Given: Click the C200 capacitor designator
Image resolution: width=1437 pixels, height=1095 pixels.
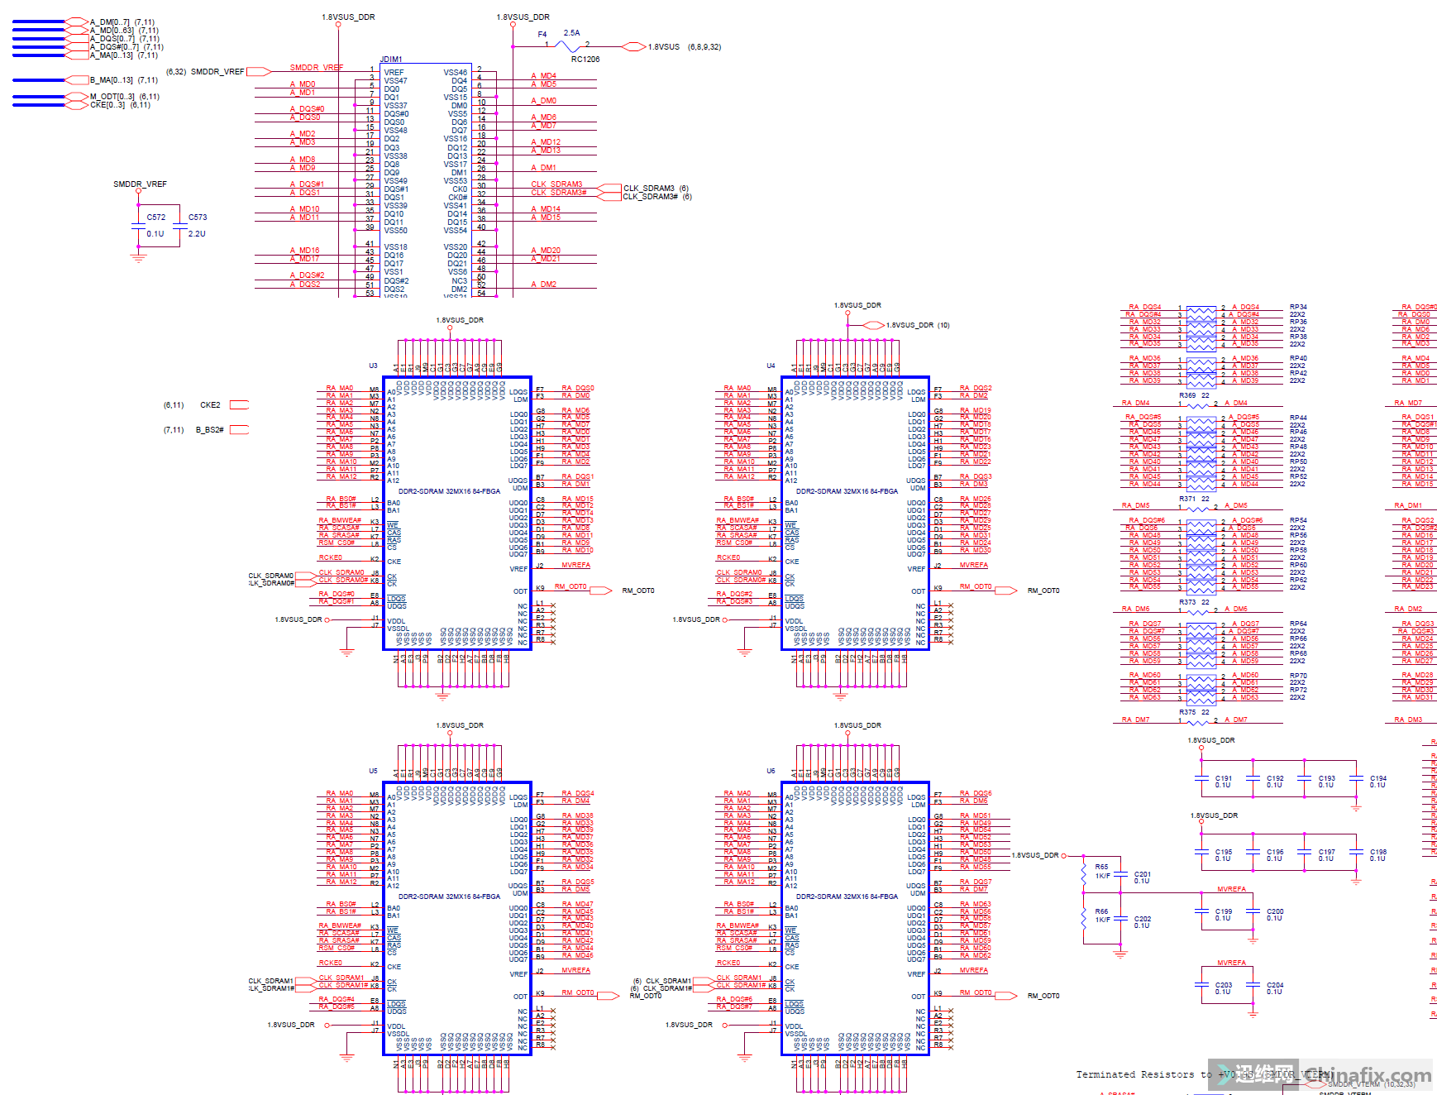Looking at the screenshot, I should coord(1275,911).
